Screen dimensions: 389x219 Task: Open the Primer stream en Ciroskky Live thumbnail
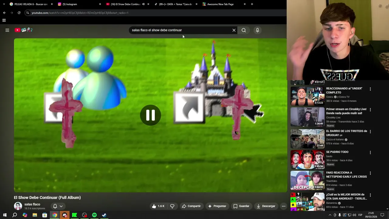point(307,117)
